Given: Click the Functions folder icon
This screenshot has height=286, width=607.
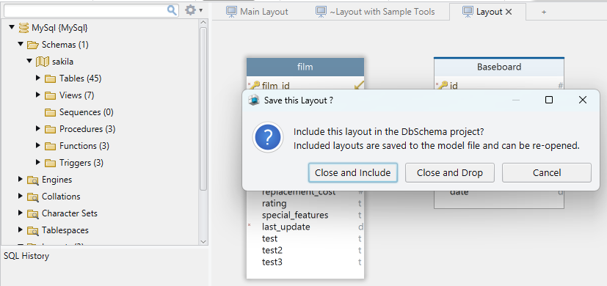Looking at the screenshot, I should pyautogui.click(x=51, y=146).
